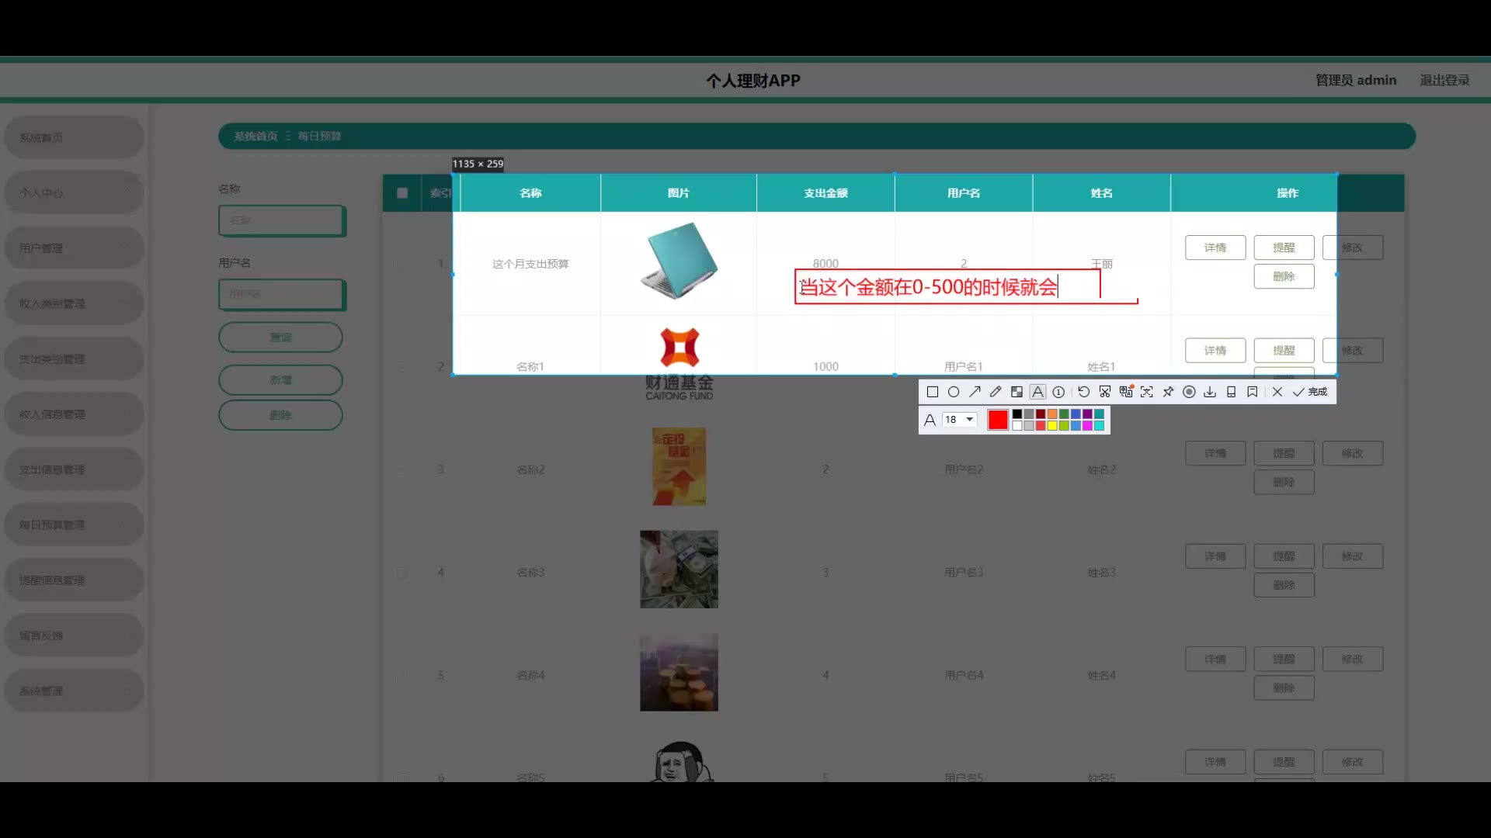Open 留言反馈 in the sidebar
1491x838 pixels.
(x=74, y=635)
